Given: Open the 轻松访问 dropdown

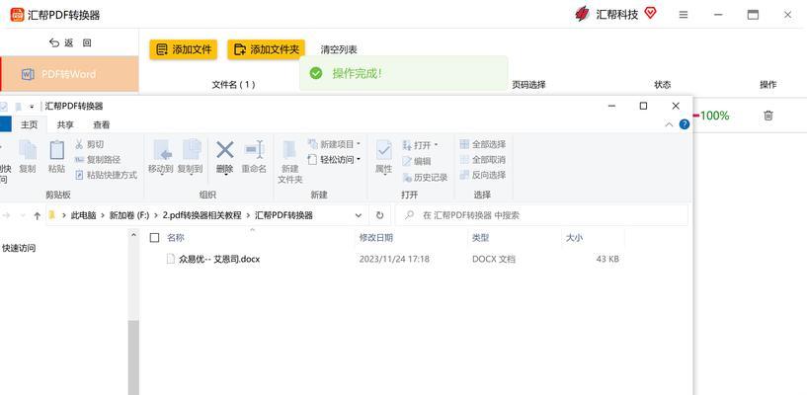Looking at the screenshot, I should coord(334,159).
